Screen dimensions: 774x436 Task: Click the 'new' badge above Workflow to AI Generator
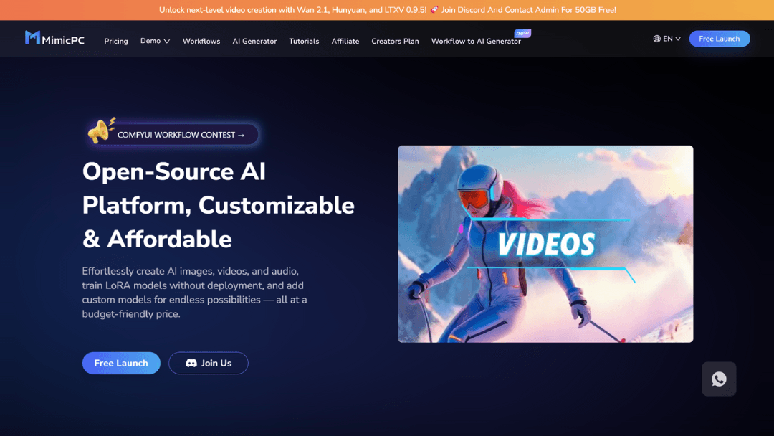point(522,33)
